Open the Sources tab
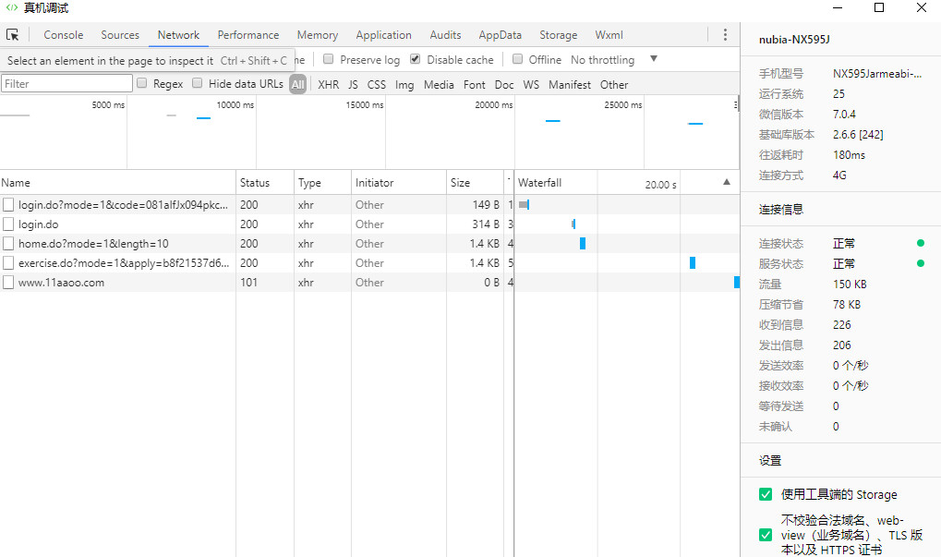941x557 pixels. [x=120, y=35]
